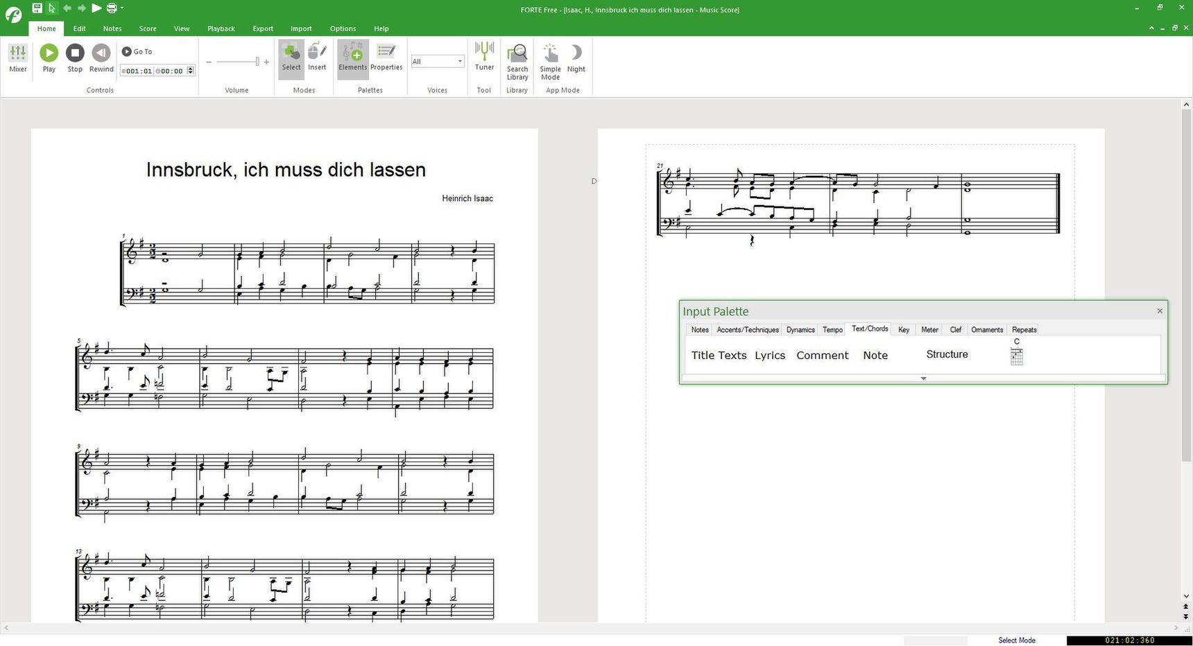The height and width of the screenshot is (646, 1193).
Task: Switch to Notes tab in Input Palette
Action: coord(700,330)
